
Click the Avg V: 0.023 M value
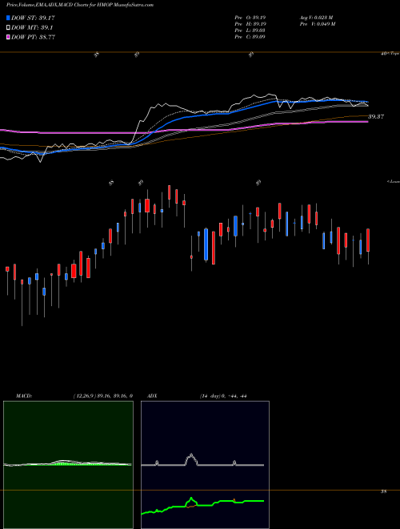(x=316, y=18)
